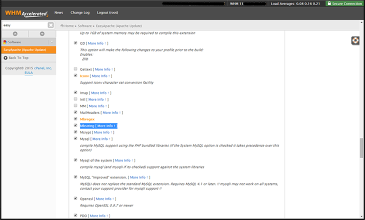Open the lifesaver support icon
The width and height of the screenshot is (365, 220).
tap(355, 40)
